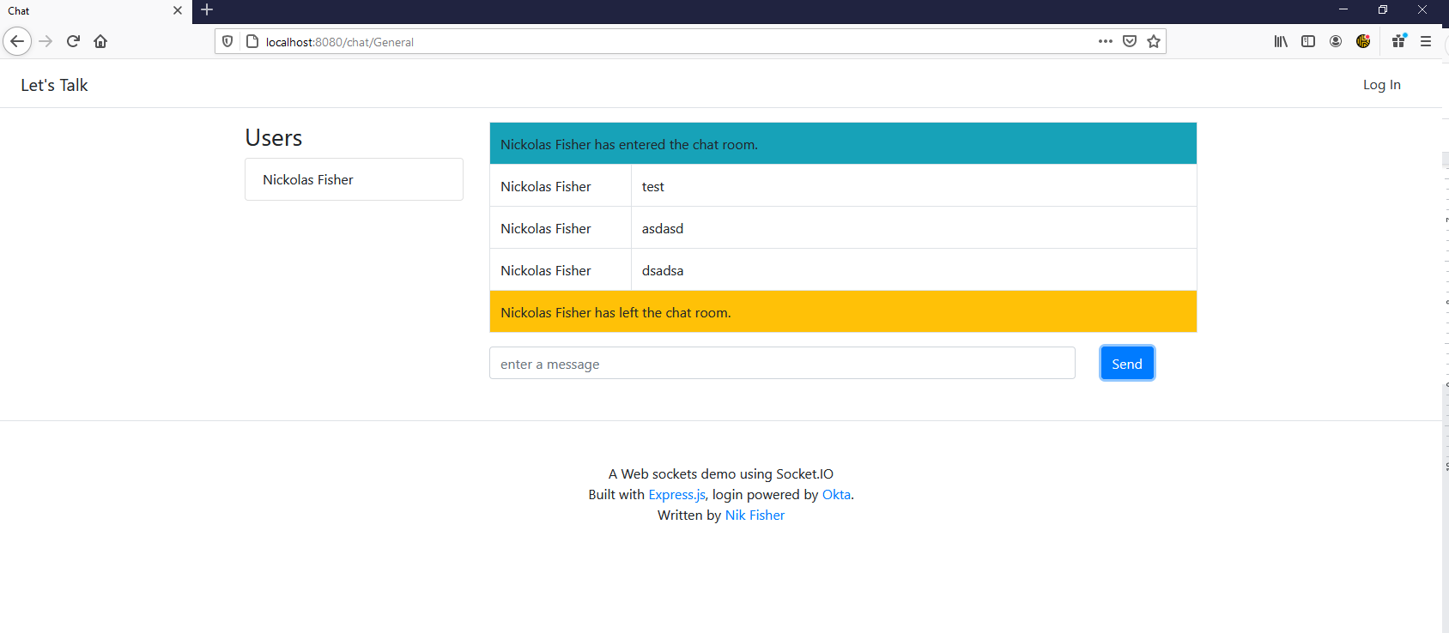Viewport: 1449px width, 633px height.
Task: Select the Chat browser tab
Action: point(86,11)
